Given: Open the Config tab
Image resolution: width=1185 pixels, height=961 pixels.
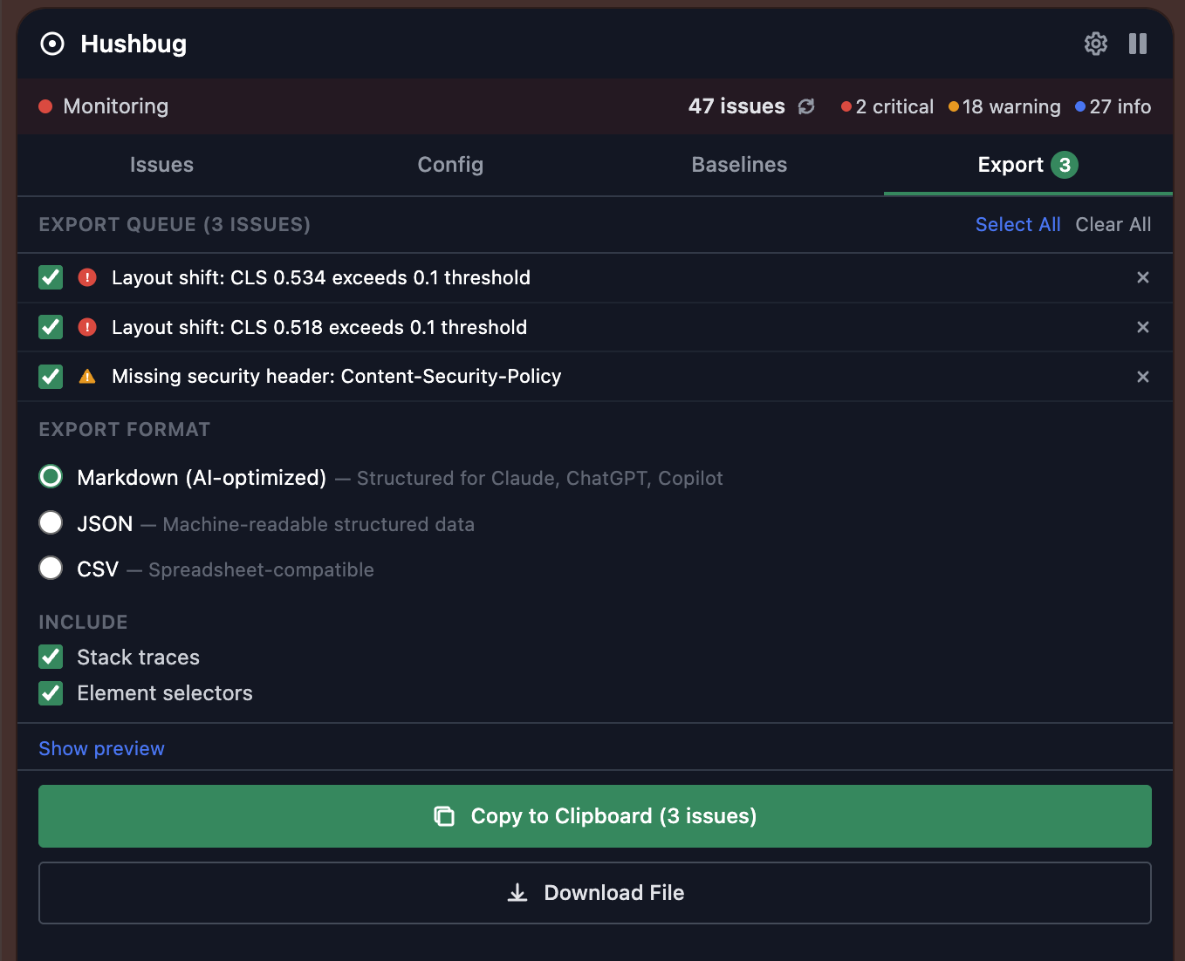Looking at the screenshot, I should click(450, 165).
